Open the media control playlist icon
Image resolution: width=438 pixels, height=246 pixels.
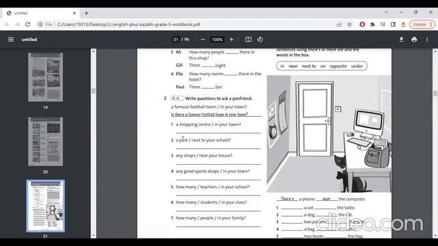click(383, 25)
